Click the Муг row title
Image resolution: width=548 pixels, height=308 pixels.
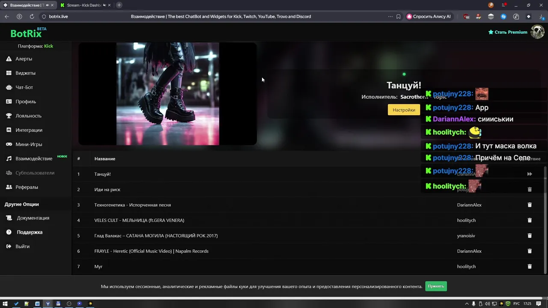(98, 267)
